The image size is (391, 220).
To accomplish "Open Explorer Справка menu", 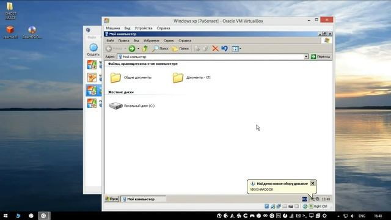I will click(185, 40).
